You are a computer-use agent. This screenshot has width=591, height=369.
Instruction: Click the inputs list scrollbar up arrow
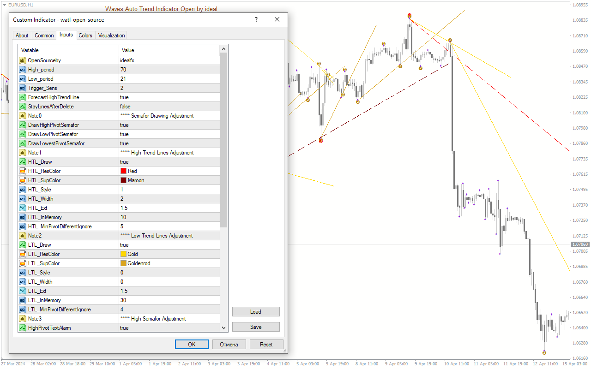point(224,49)
